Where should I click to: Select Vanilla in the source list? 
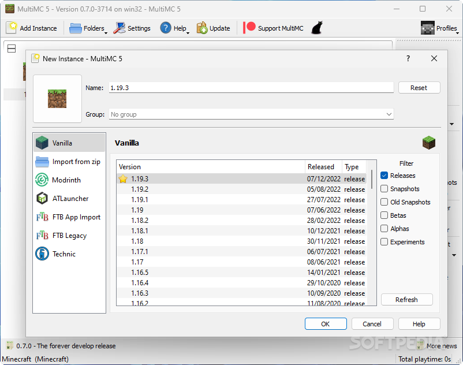(x=69, y=143)
